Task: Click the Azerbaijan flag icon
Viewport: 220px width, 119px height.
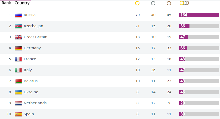Action: click(x=18, y=26)
